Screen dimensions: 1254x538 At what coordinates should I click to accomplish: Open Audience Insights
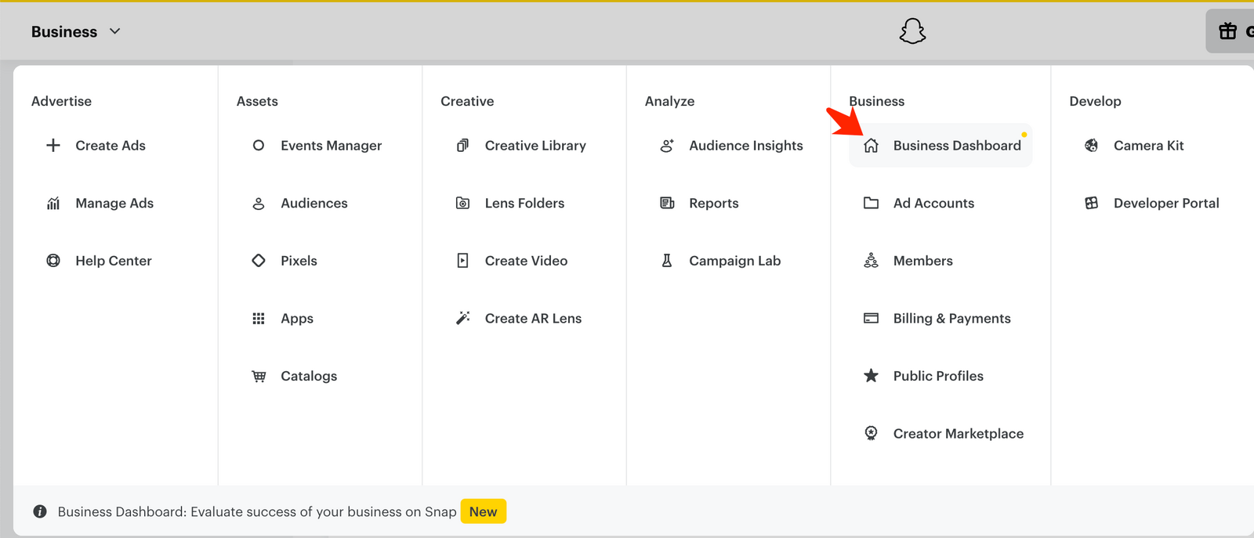click(x=746, y=146)
